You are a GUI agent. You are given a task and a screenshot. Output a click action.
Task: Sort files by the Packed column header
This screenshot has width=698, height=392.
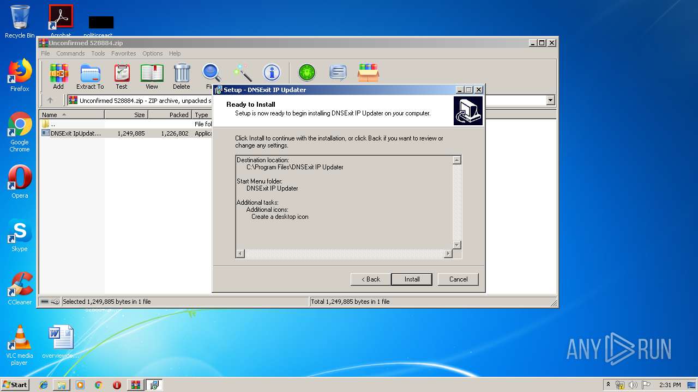coord(170,115)
